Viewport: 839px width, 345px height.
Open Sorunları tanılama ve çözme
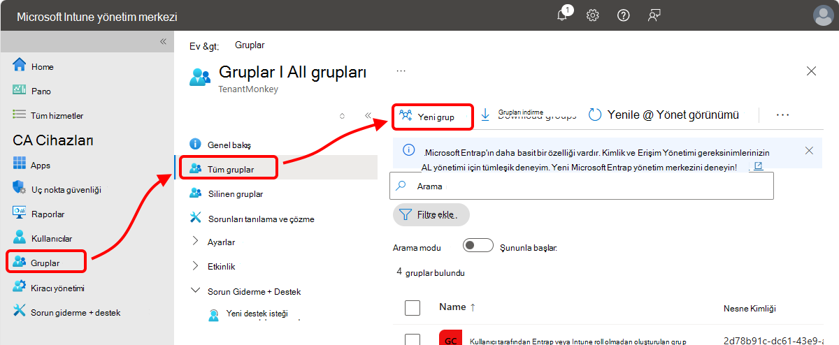(x=261, y=219)
